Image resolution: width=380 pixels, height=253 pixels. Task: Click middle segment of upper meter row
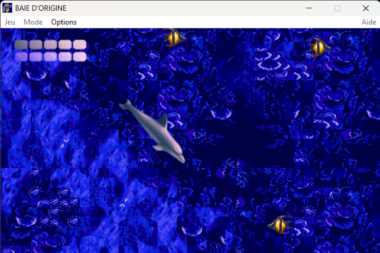50,45
